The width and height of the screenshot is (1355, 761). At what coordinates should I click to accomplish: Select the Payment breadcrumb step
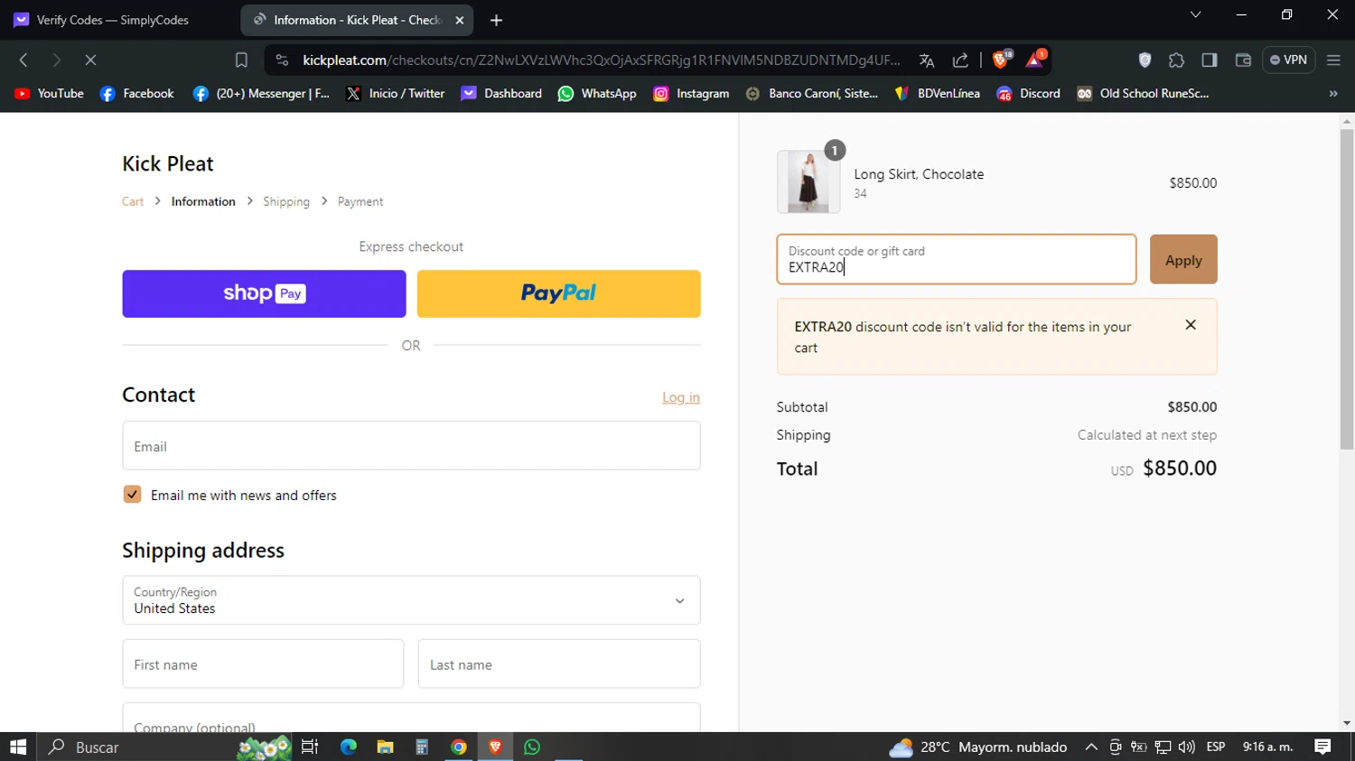point(360,201)
